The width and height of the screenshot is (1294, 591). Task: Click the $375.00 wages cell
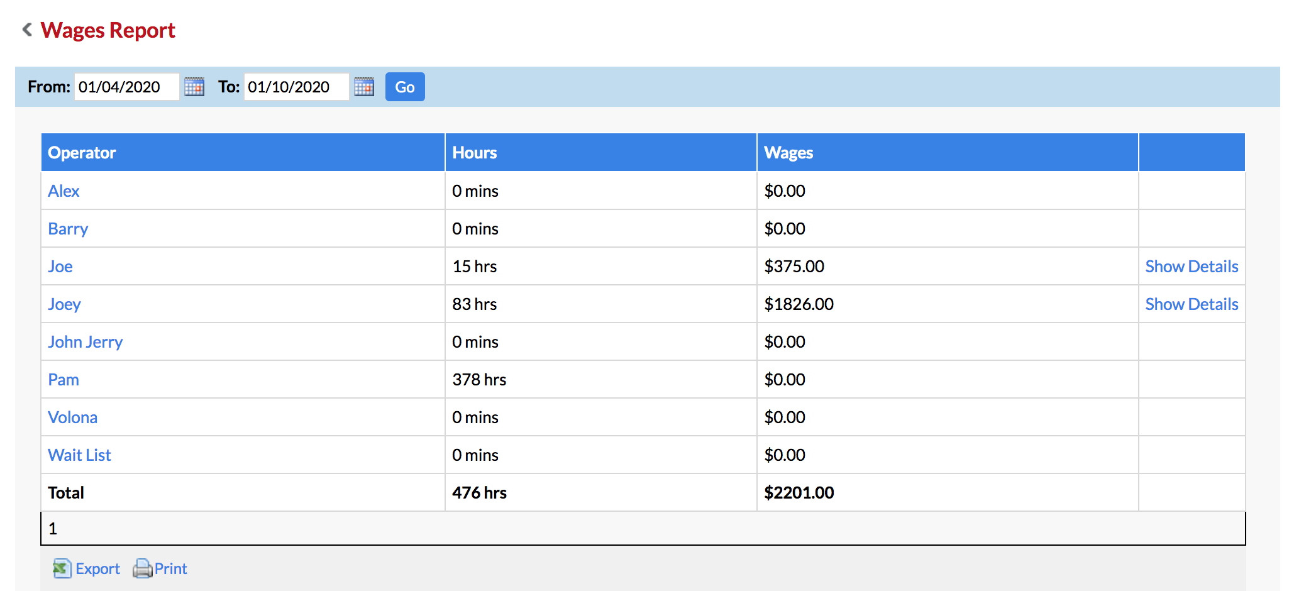(x=948, y=267)
